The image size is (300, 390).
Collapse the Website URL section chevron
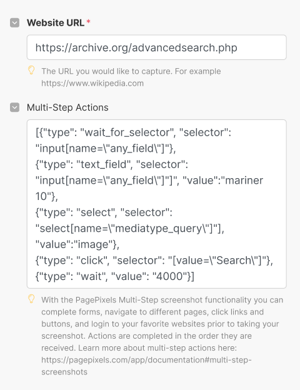coord(14,23)
